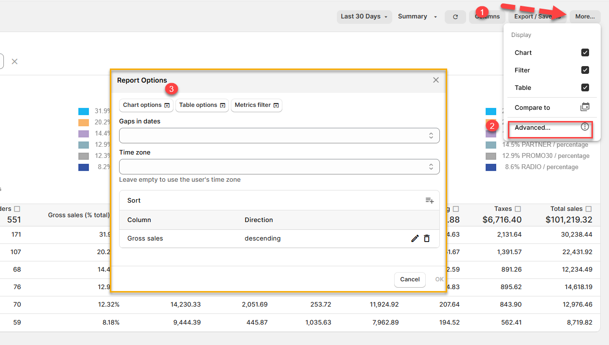
Task: Expand the Gaps in dates selector
Action: (x=279, y=136)
